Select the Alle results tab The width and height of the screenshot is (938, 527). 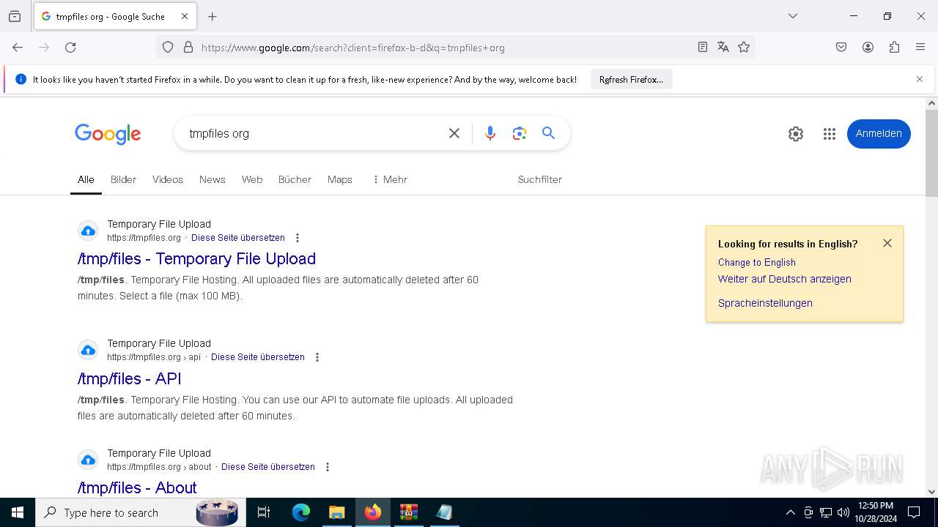86,179
